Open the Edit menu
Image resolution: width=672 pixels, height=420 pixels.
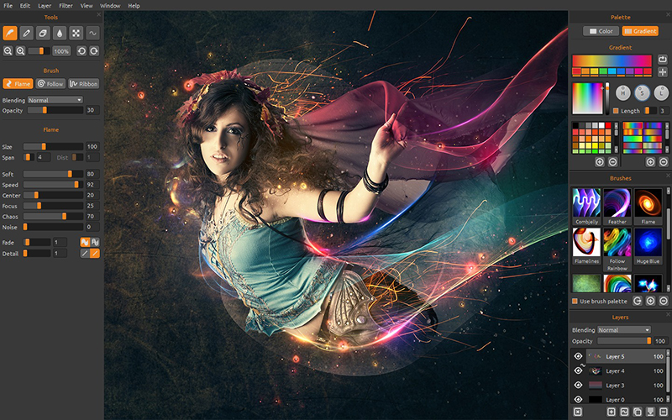pos(25,6)
